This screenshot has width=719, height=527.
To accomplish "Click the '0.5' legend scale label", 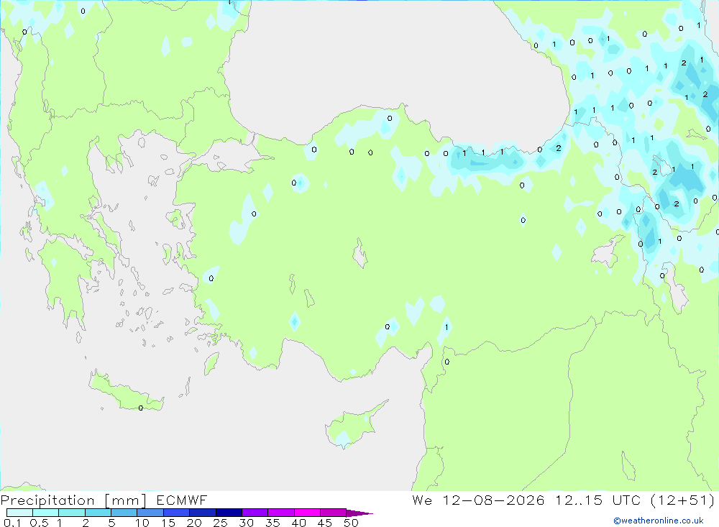I will pyautogui.click(x=39, y=523).
